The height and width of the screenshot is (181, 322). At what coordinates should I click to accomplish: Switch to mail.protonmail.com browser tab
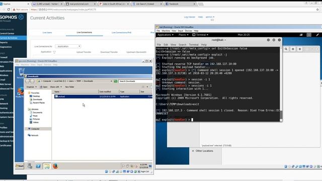click(80, 4)
